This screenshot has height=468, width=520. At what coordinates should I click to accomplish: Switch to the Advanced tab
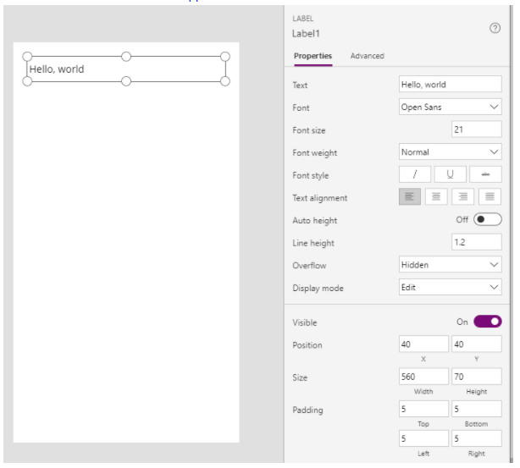[x=367, y=56]
